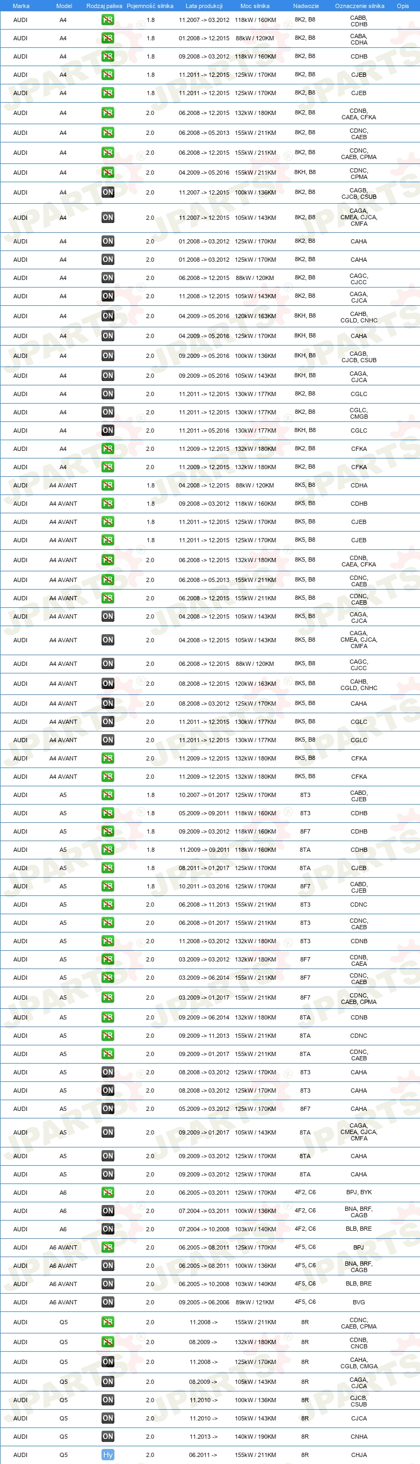Click petrol icon in Q5 CDNB, CNCB row
The image size is (420, 1464).
coord(108,1342)
